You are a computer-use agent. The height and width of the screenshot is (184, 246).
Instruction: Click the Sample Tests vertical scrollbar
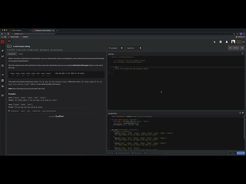(244, 128)
